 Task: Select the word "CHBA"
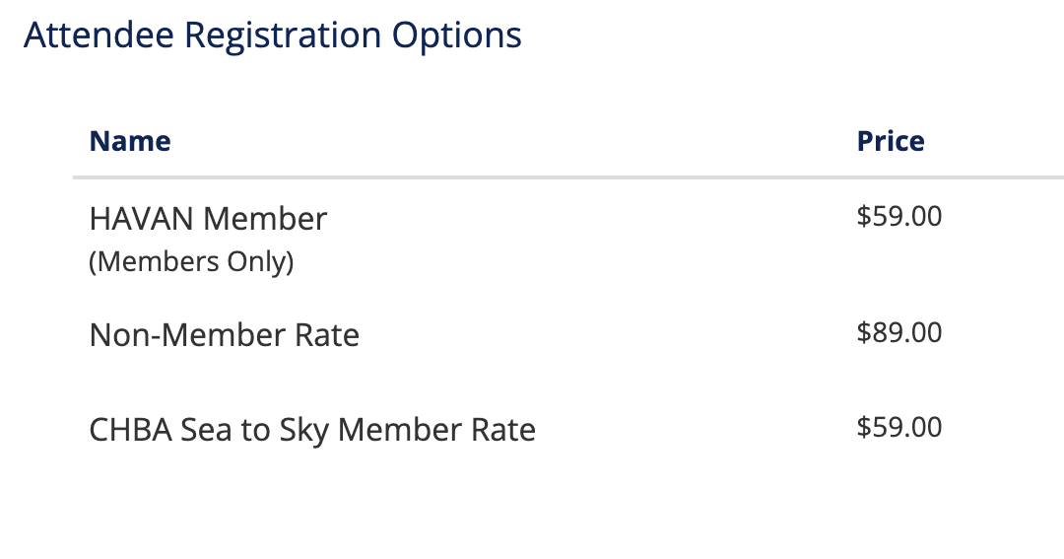click(130, 431)
